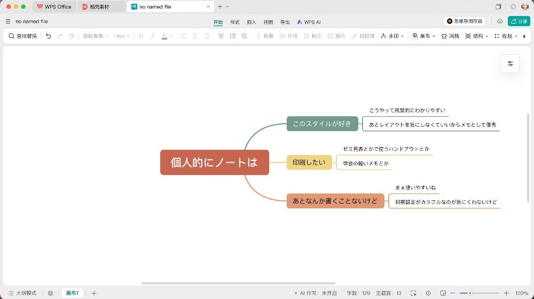
Task: Close the no named file tab
Action: (x=208, y=6)
